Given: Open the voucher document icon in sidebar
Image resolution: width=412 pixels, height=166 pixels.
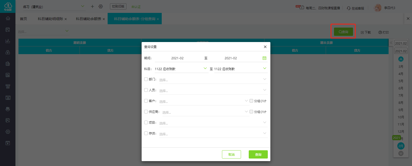Looking at the screenshot, I should coord(8,30).
